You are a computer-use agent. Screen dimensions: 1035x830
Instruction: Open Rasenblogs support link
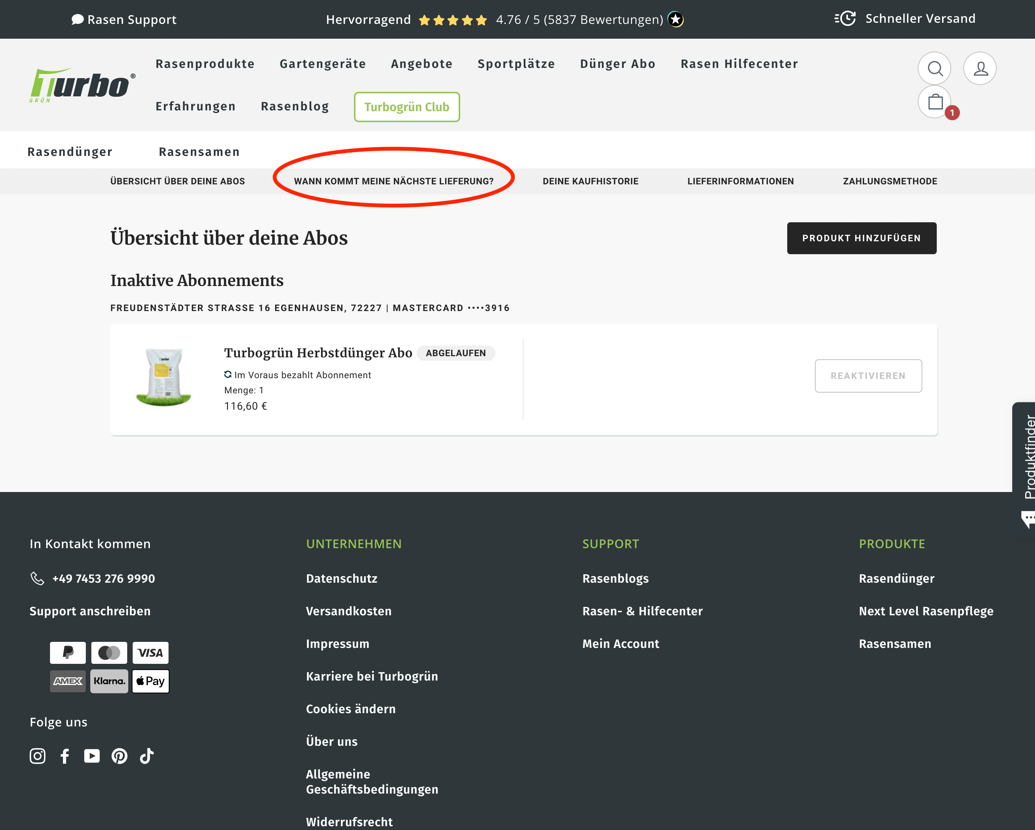coord(615,578)
